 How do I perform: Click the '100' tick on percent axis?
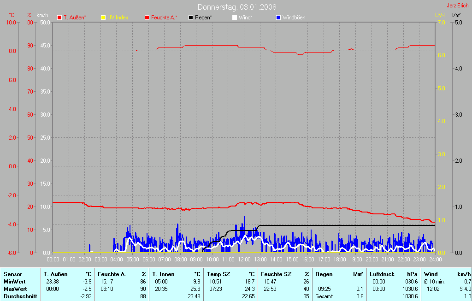click(29, 22)
